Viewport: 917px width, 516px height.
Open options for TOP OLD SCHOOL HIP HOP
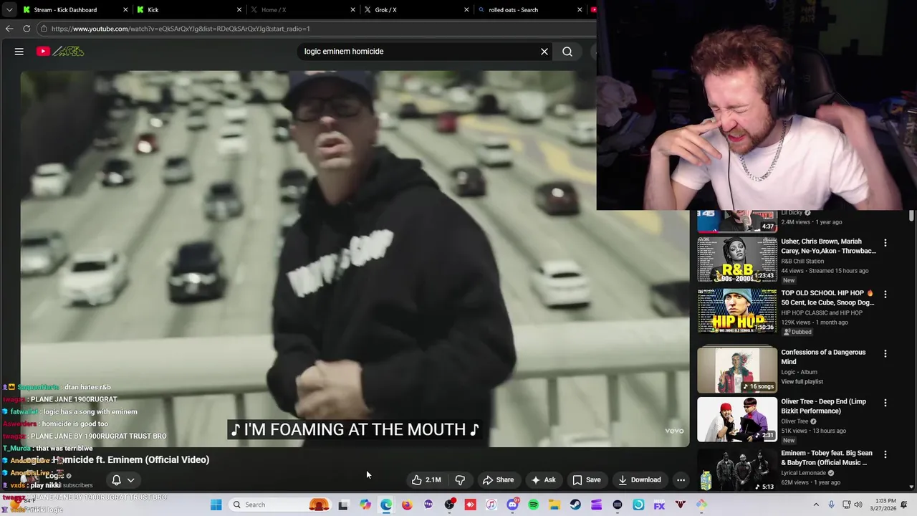coord(885,295)
